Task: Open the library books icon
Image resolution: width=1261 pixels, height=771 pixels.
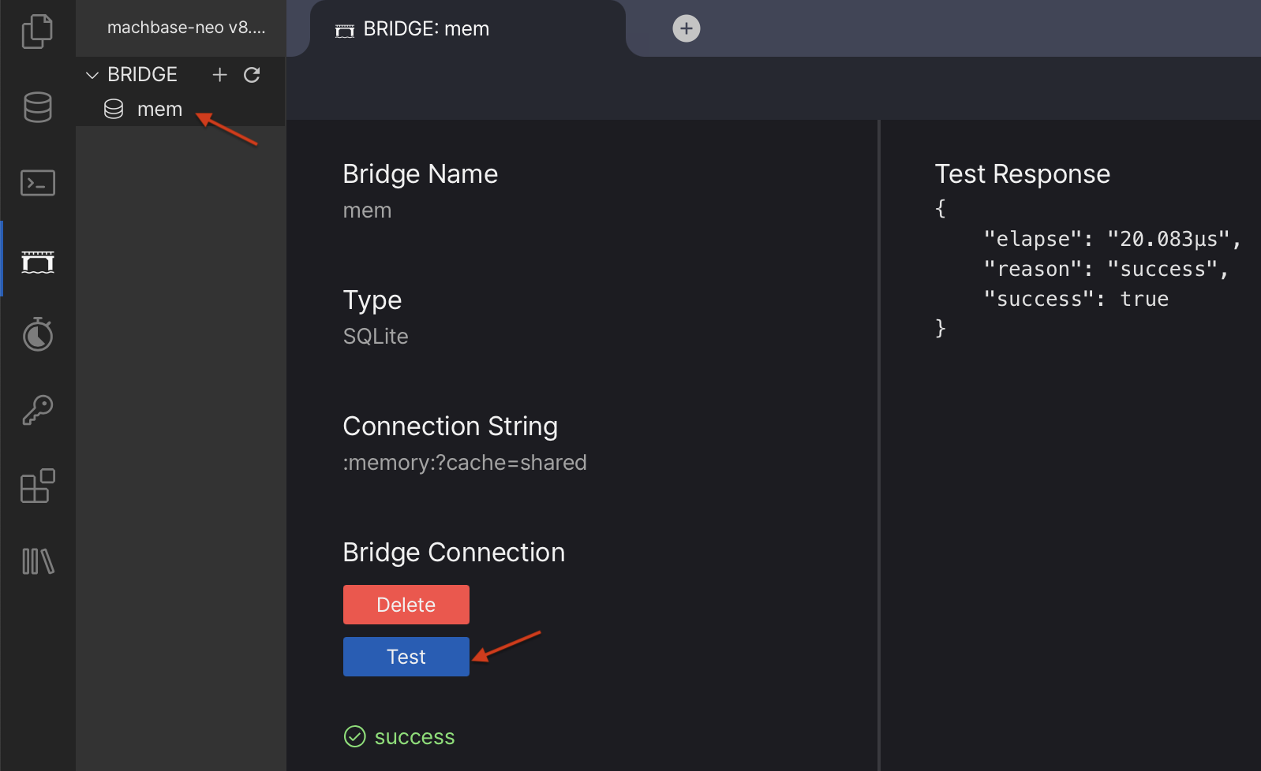Action: [x=37, y=561]
